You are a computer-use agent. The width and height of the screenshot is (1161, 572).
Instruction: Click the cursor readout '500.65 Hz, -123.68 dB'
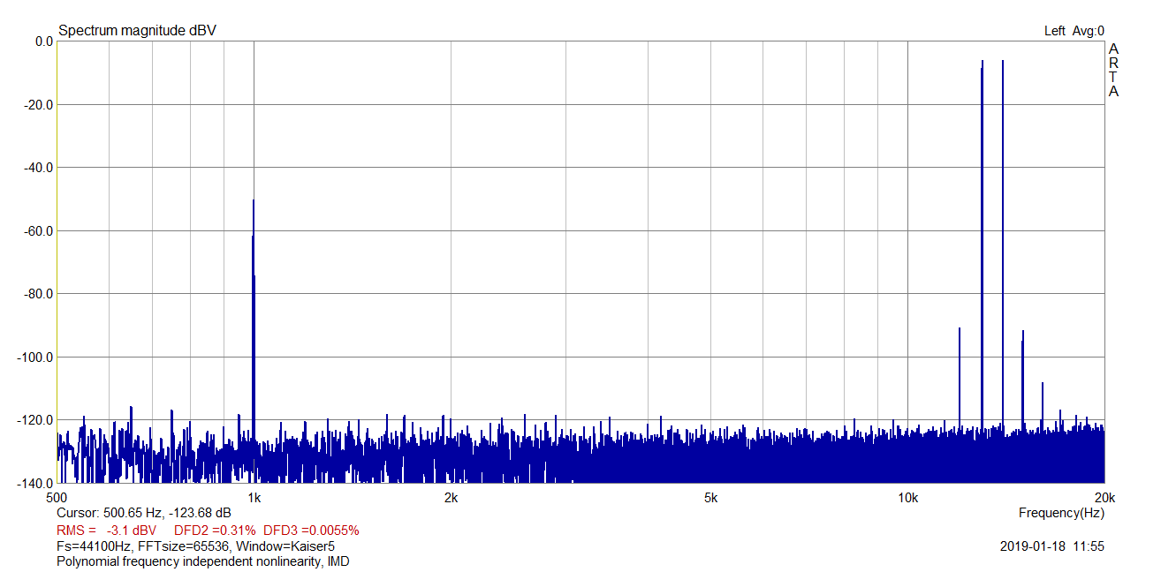tap(169, 513)
